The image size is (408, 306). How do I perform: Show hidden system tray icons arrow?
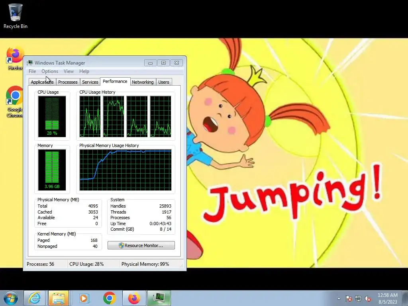[x=339, y=298]
